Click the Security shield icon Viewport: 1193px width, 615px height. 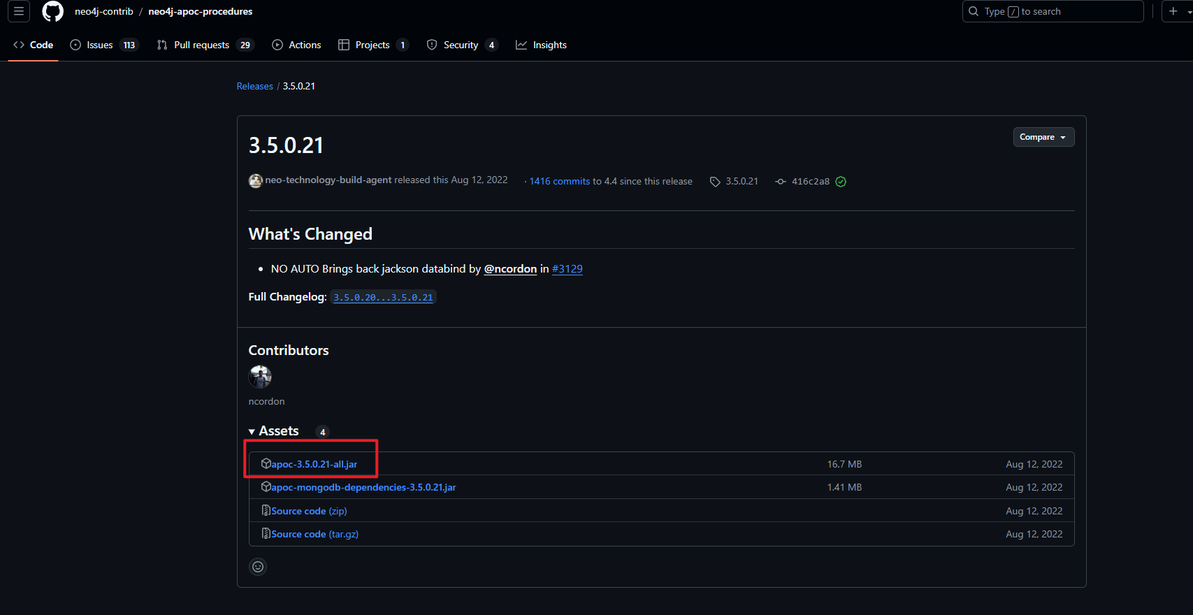(x=432, y=45)
